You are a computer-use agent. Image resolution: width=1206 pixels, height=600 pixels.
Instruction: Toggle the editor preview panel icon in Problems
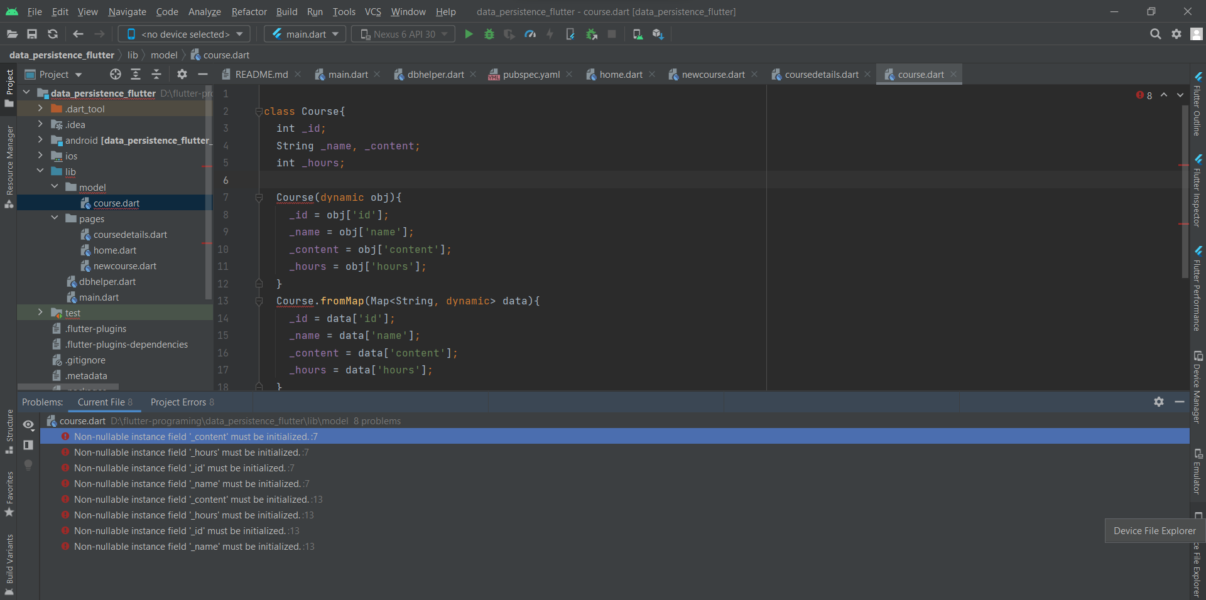[x=28, y=444]
